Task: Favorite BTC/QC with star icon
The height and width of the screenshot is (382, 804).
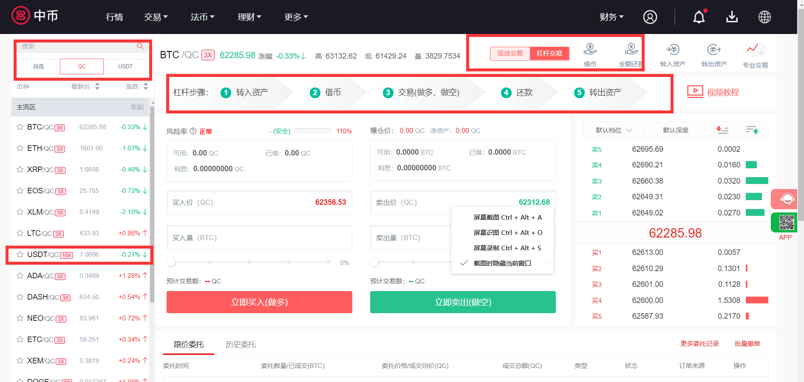Action: [20, 127]
